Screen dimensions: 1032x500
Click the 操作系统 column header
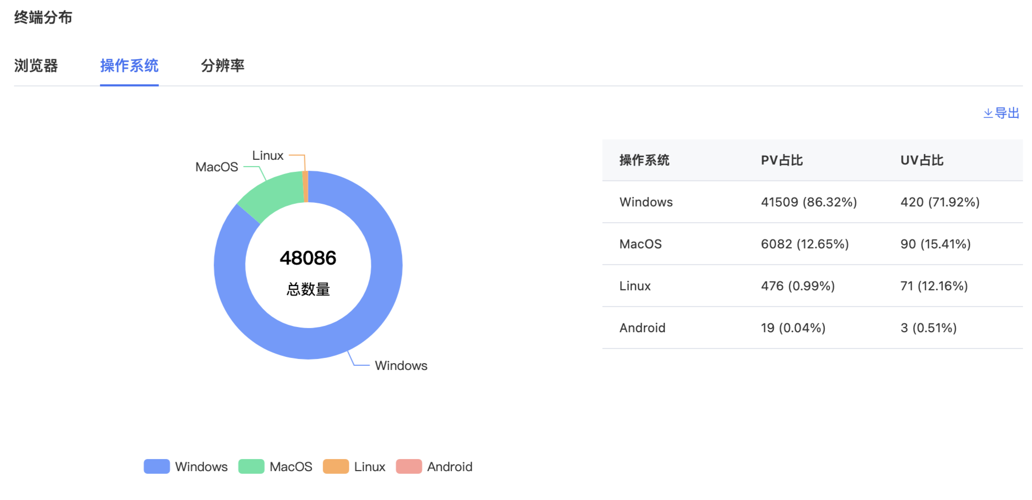pyautogui.click(x=644, y=160)
